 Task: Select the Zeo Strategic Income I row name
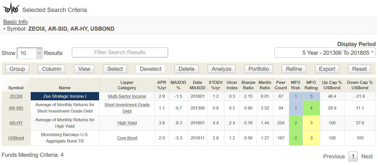click(65, 96)
